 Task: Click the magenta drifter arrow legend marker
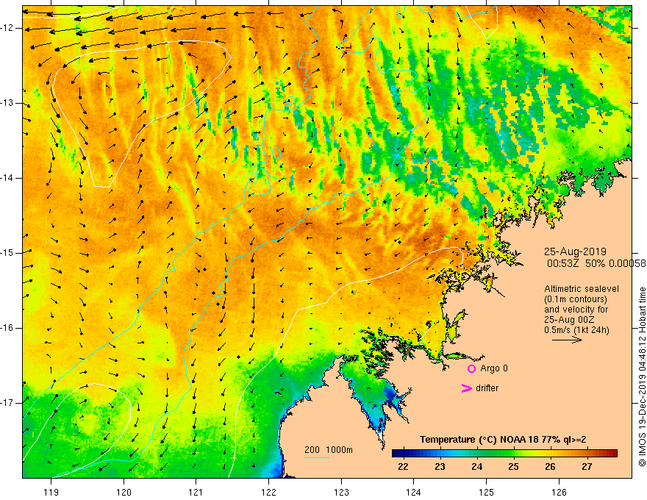point(466,388)
